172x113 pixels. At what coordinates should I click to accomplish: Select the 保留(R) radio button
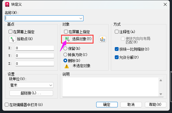[x=65, y=49]
